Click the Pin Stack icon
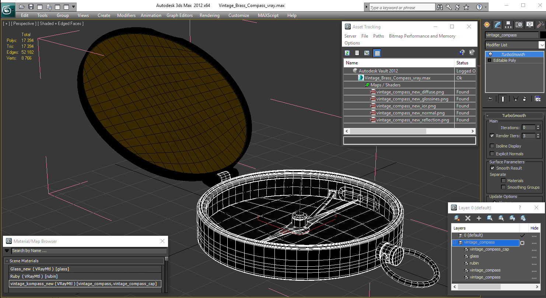This screenshot has height=298, width=546. (490, 99)
